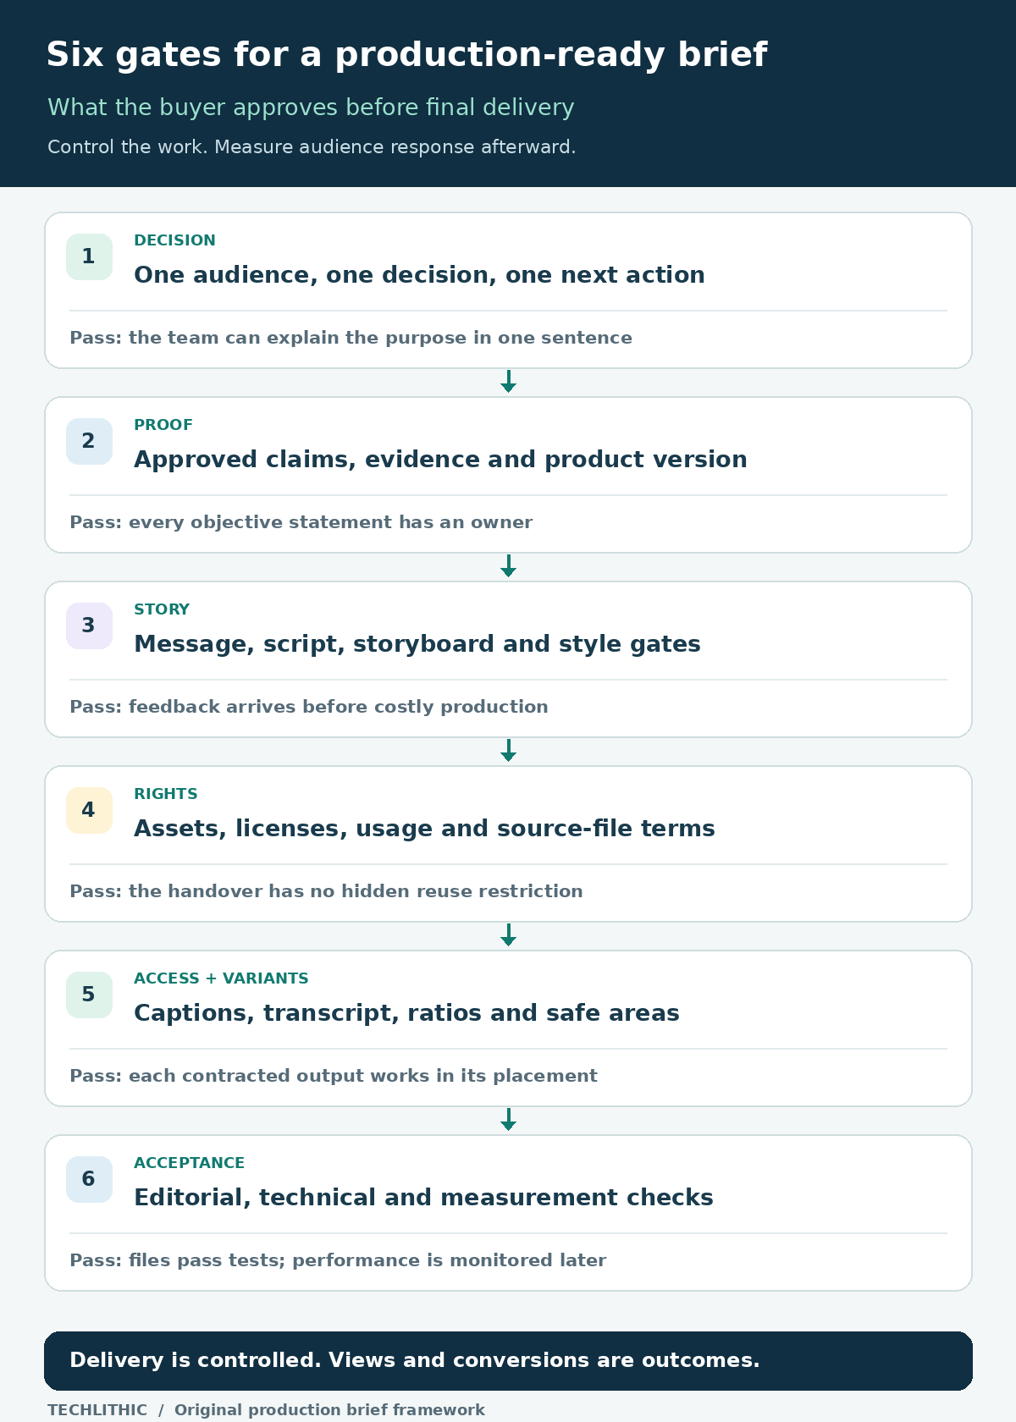Click 'Assets, licenses, usage and source-file terms'
The image size is (1016, 1422).
coord(424,829)
